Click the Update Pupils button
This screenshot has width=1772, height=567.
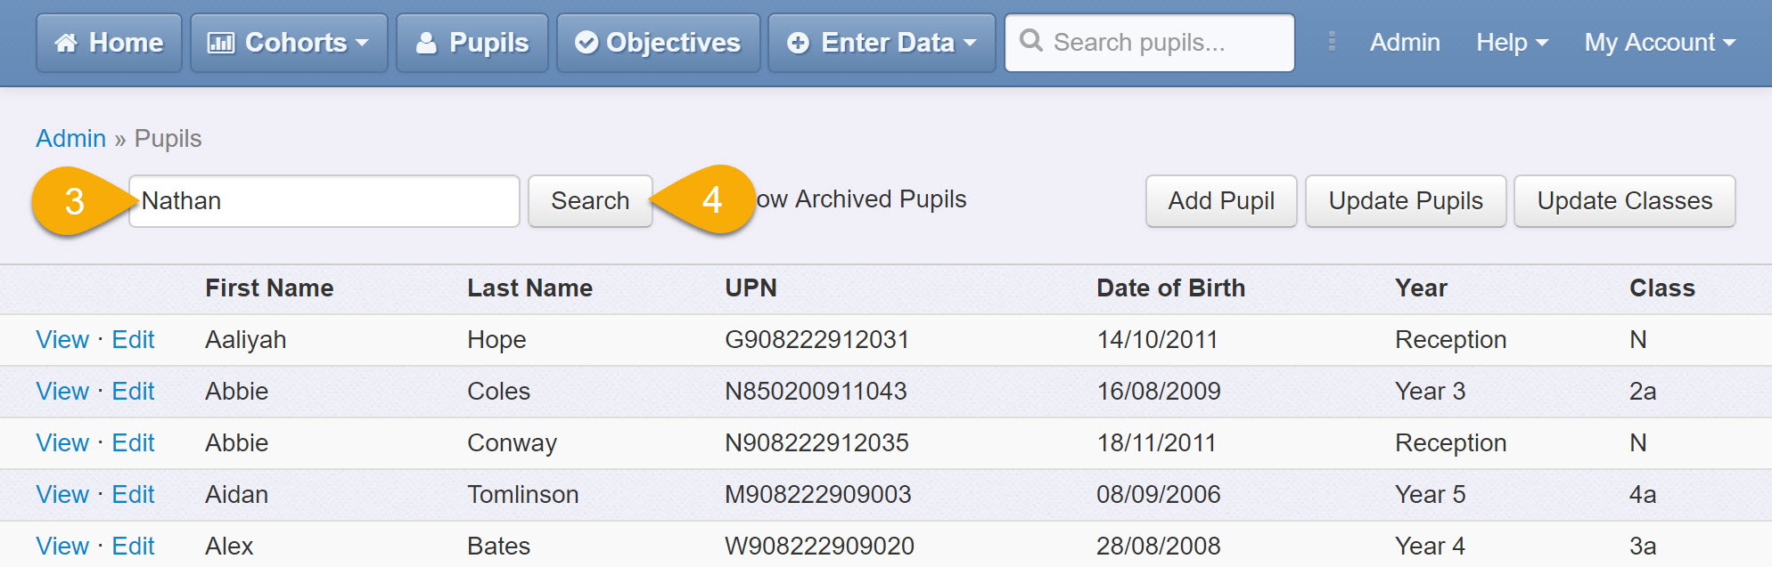point(1406,201)
